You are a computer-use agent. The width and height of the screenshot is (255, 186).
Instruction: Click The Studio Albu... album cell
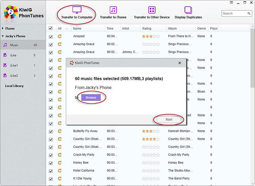click(180, 170)
